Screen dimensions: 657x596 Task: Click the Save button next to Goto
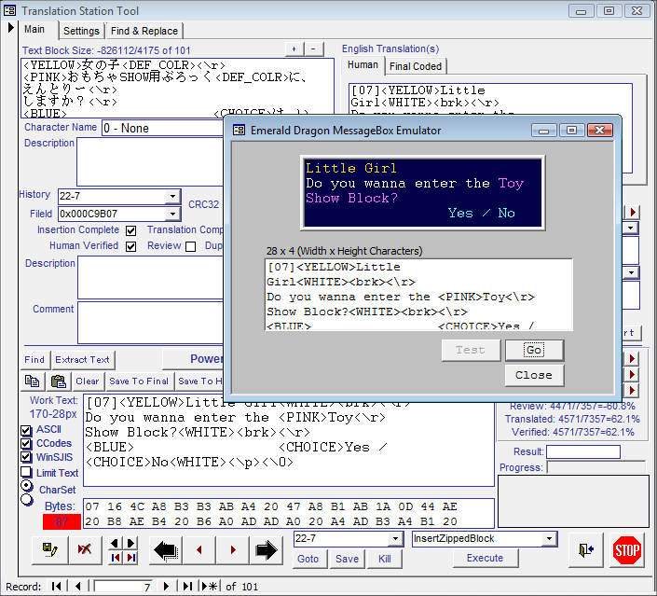click(x=347, y=559)
